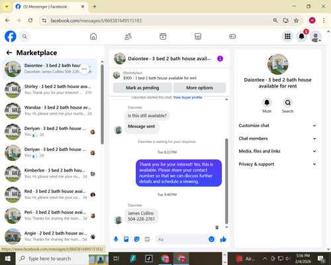Expand Customize chat section
The image size is (331, 265).
click(x=277, y=126)
